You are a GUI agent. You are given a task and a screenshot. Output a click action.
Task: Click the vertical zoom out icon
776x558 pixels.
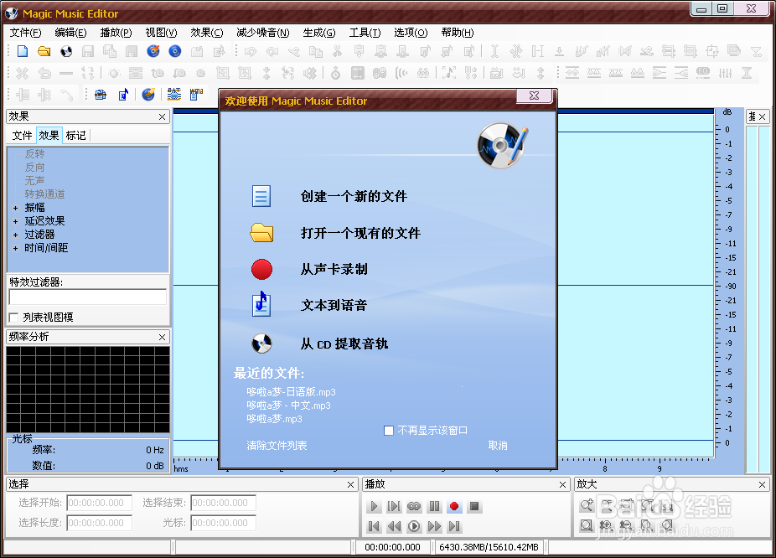coord(626,525)
